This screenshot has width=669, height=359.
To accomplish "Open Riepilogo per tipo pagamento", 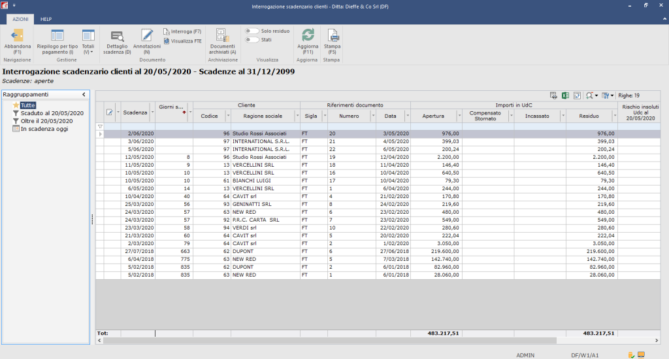I will 57,41.
